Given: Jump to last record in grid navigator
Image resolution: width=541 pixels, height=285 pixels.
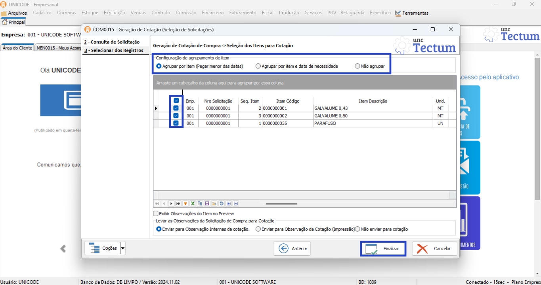Looking at the screenshot, I should click(x=178, y=204).
